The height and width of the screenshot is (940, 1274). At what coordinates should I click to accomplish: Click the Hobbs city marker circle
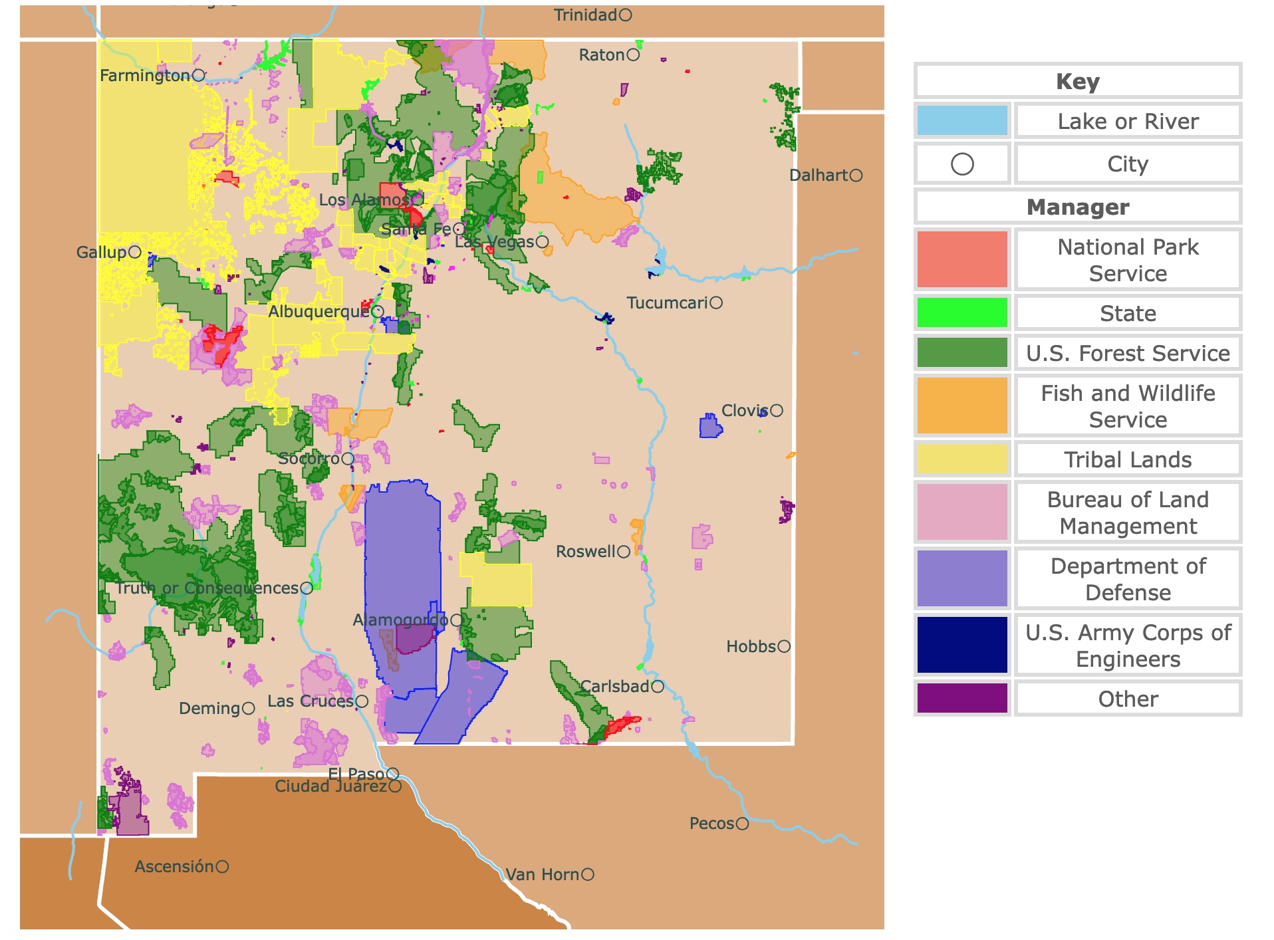784,647
